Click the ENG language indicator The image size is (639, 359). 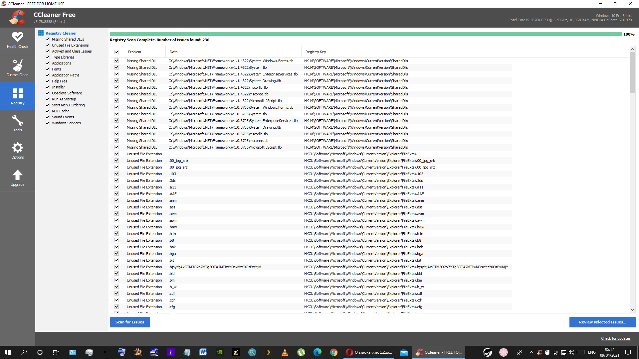click(592, 352)
